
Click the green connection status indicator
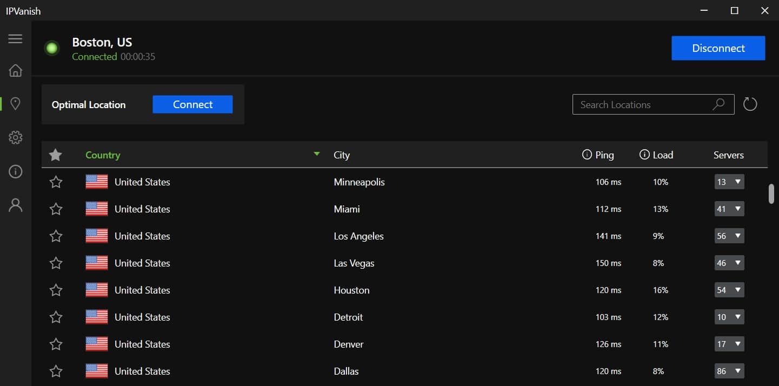tap(52, 48)
